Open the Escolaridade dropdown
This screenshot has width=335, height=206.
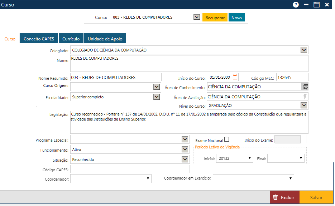point(156,97)
